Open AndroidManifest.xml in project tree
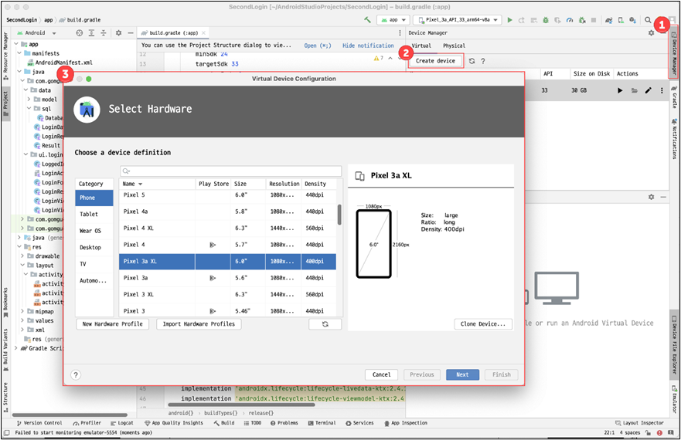 pos(60,63)
